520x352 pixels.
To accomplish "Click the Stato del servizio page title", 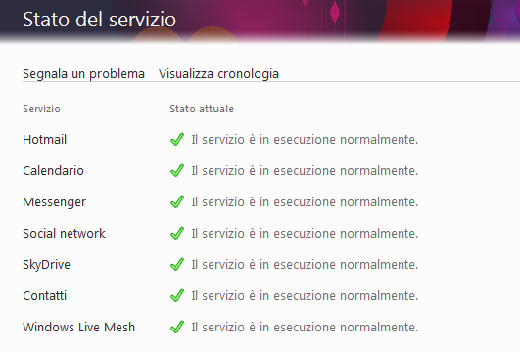I will coord(99,20).
